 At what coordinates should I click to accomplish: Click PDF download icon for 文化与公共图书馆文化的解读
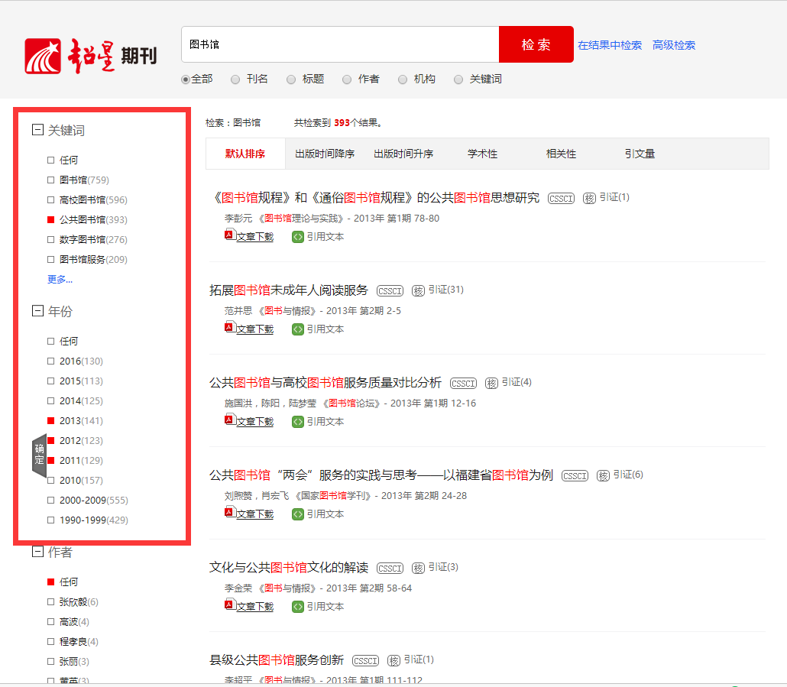click(229, 605)
